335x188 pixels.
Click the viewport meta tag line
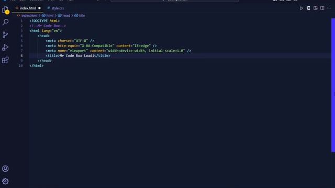(118, 51)
